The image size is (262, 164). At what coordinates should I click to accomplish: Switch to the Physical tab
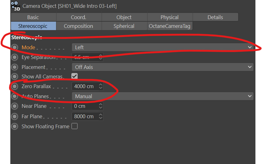point(170,17)
